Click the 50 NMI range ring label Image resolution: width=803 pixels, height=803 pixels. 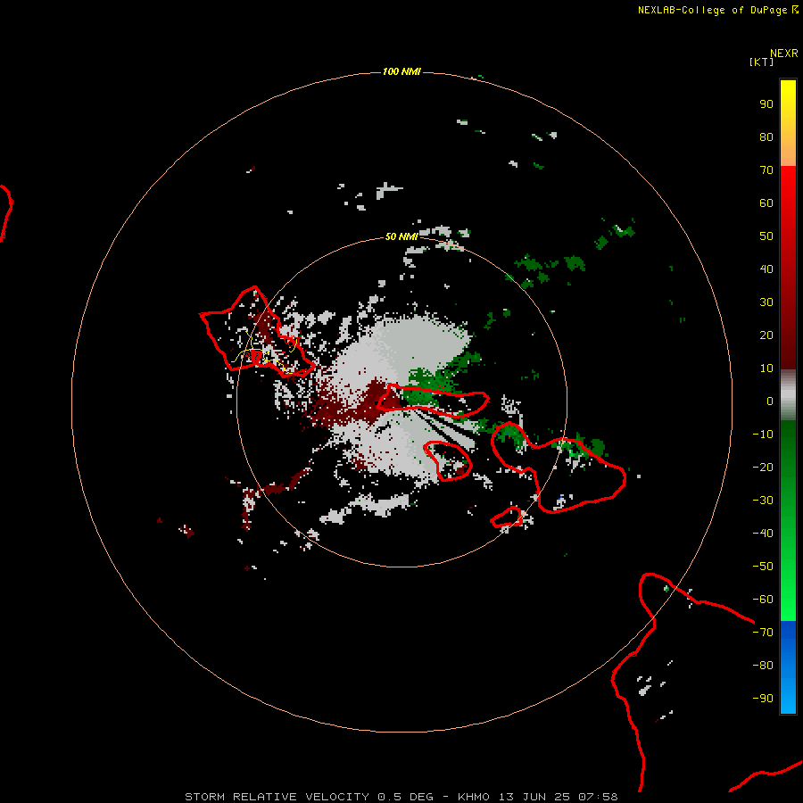click(401, 236)
